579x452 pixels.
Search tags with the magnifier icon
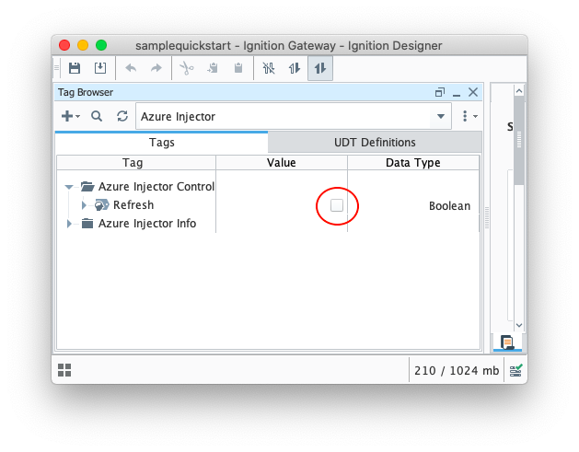click(x=97, y=116)
